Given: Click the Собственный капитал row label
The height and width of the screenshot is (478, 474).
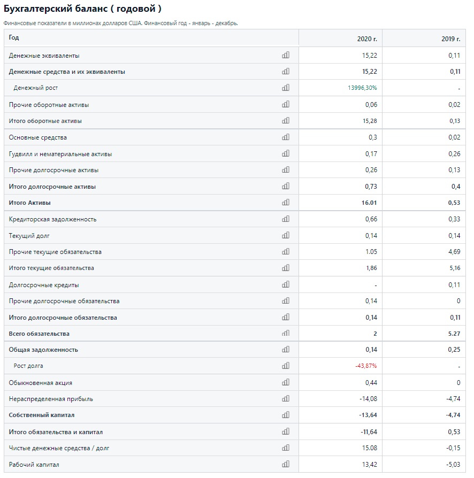Looking at the screenshot, I should pyautogui.click(x=42, y=415).
